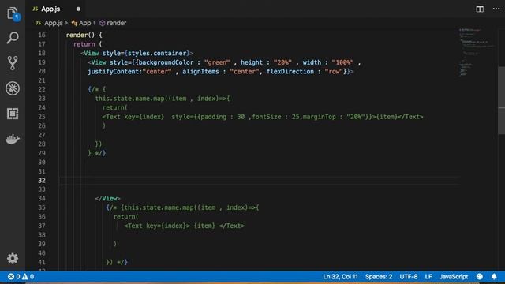Click fontSize : 25 on line 25
The height and width of the screenshot is (284, 505).
275,117
